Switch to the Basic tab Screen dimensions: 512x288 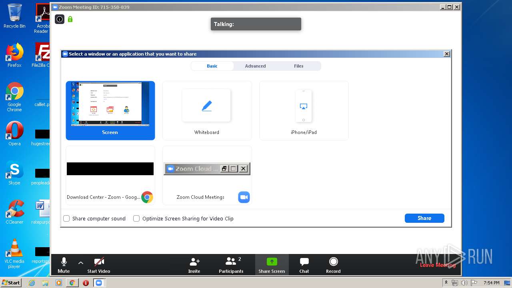212,66
